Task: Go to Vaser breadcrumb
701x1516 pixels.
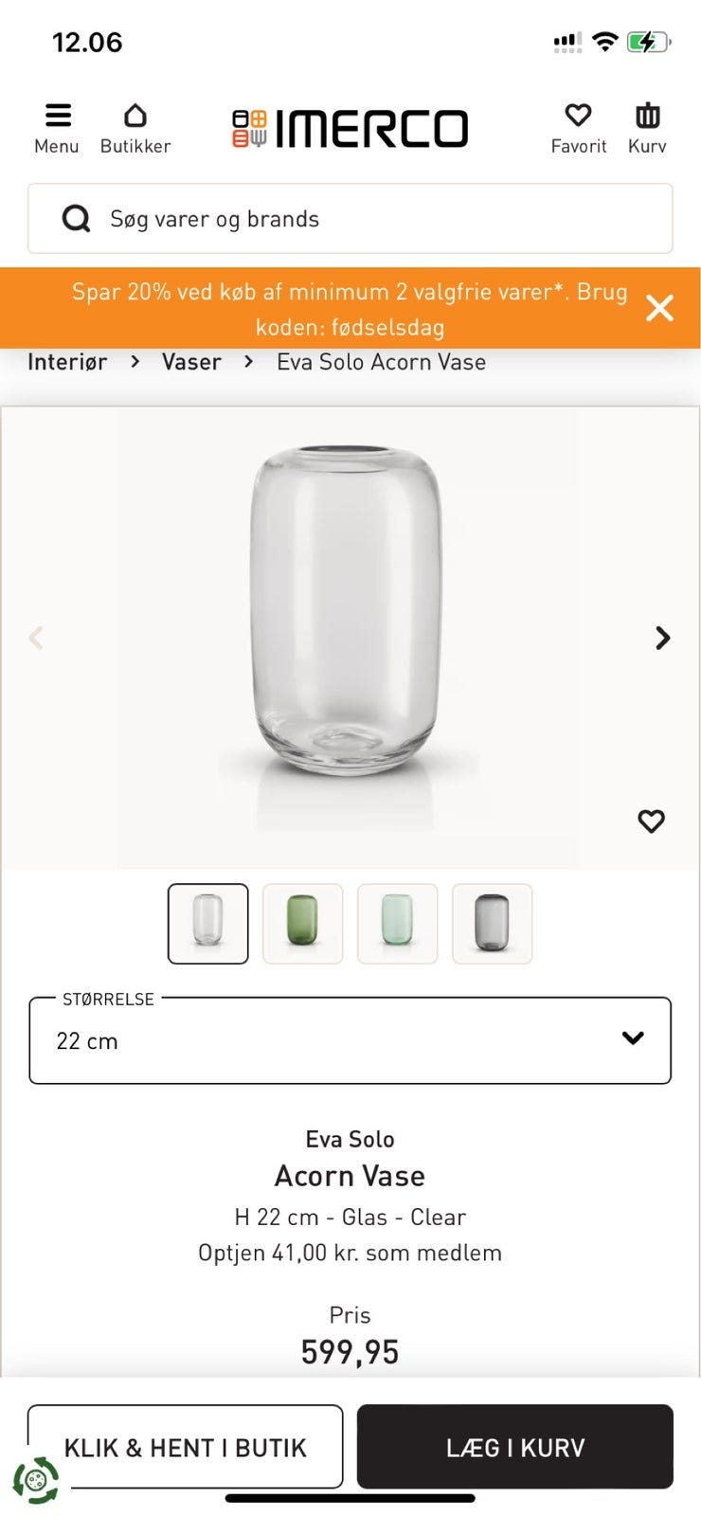Action: (191, 362)
